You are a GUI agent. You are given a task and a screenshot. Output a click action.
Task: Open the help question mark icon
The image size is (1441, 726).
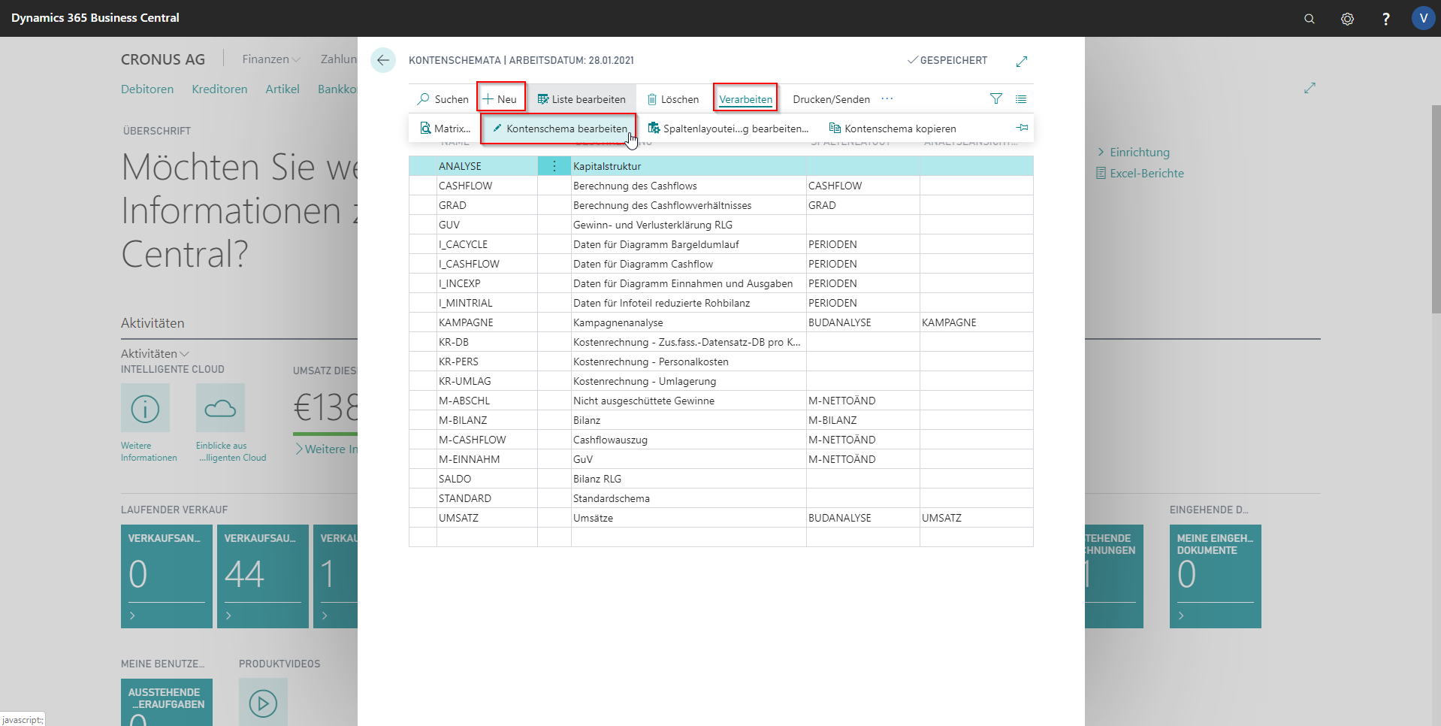[1385, 19]
